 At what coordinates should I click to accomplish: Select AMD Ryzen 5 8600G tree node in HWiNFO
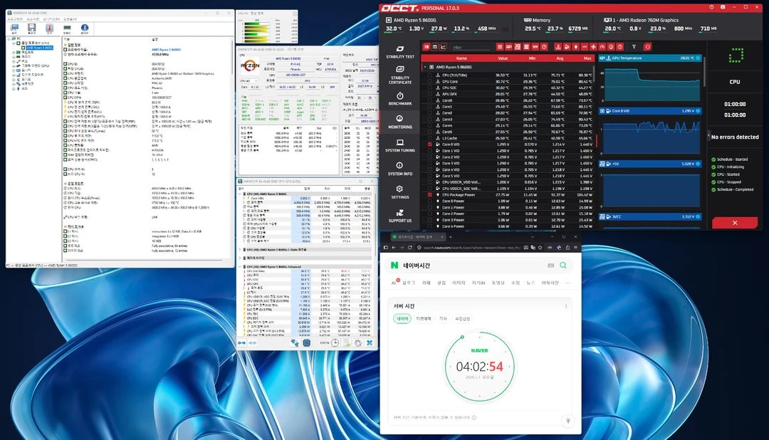tap(38, 48)
